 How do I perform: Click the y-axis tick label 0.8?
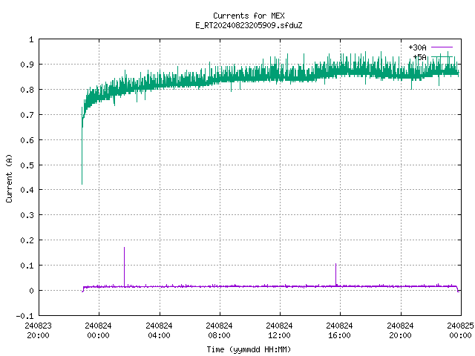pos(27,90)
